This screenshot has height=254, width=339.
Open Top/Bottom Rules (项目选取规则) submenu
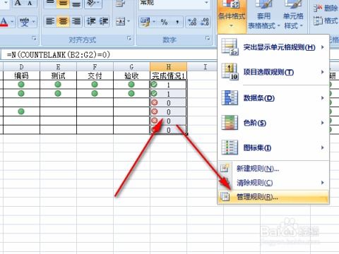[273, 72]
